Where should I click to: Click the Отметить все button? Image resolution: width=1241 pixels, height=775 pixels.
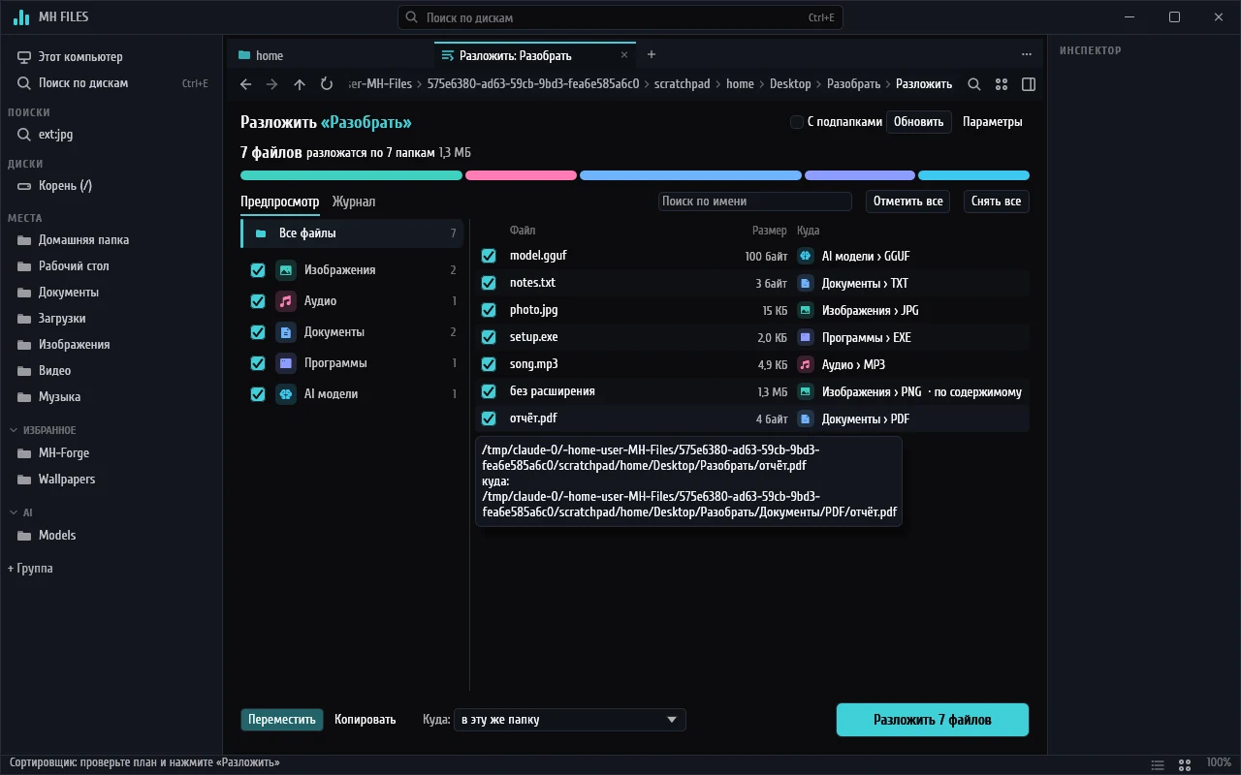[907, 201]
